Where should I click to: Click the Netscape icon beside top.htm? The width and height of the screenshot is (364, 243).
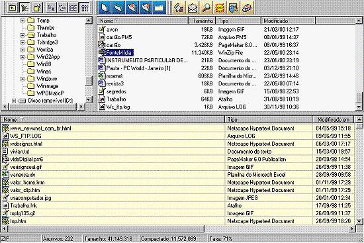click(5, 221)
